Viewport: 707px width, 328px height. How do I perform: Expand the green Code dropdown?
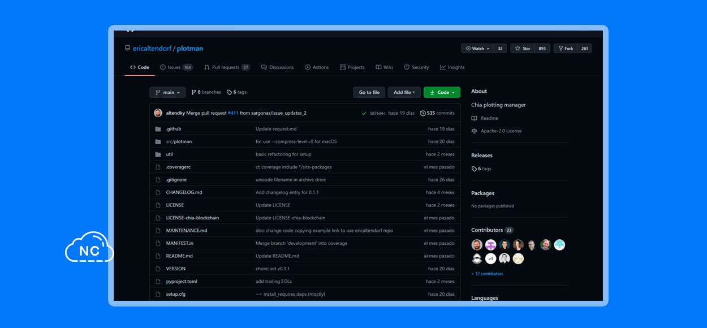(x=442, y=92)
